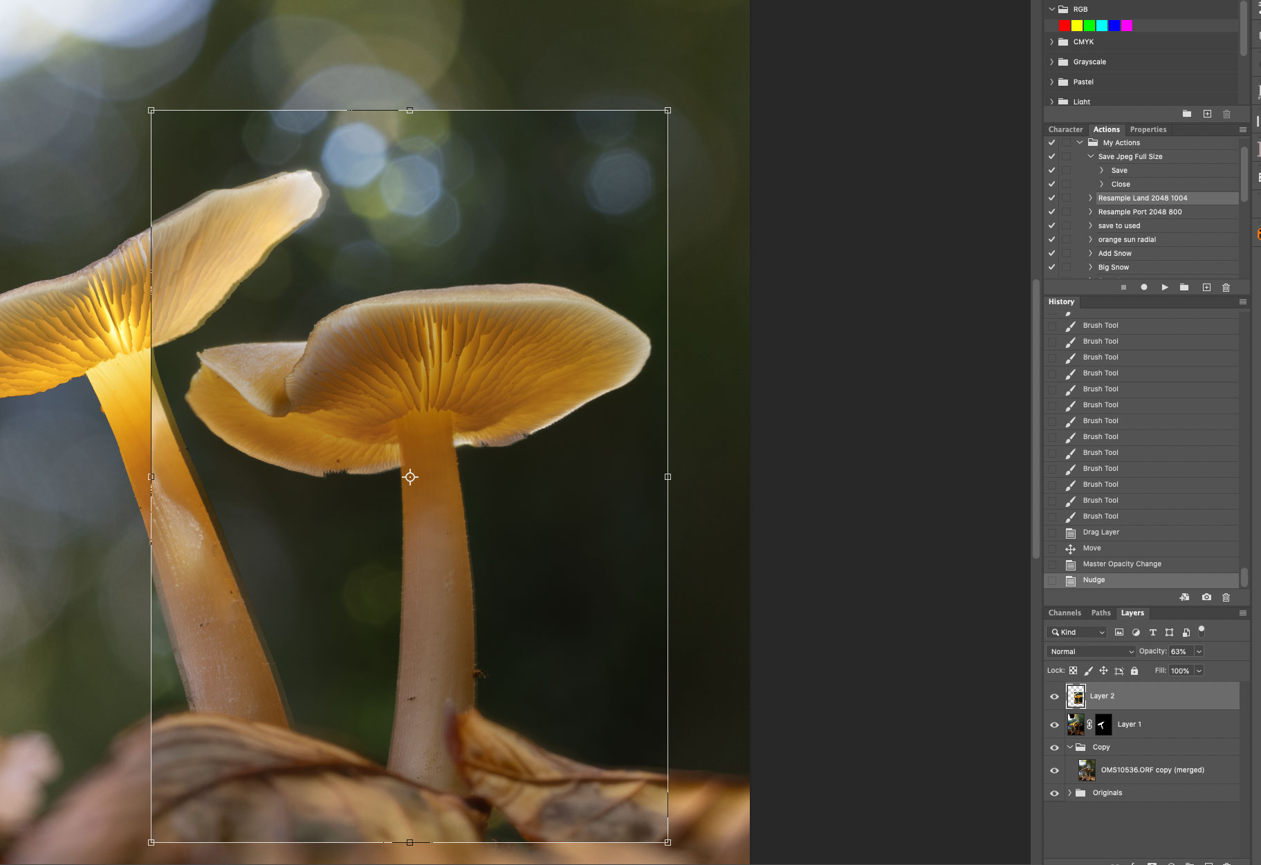Delete the selected action via trash icon
This screenshot has height=865, width=1261.
[1226, 287]
